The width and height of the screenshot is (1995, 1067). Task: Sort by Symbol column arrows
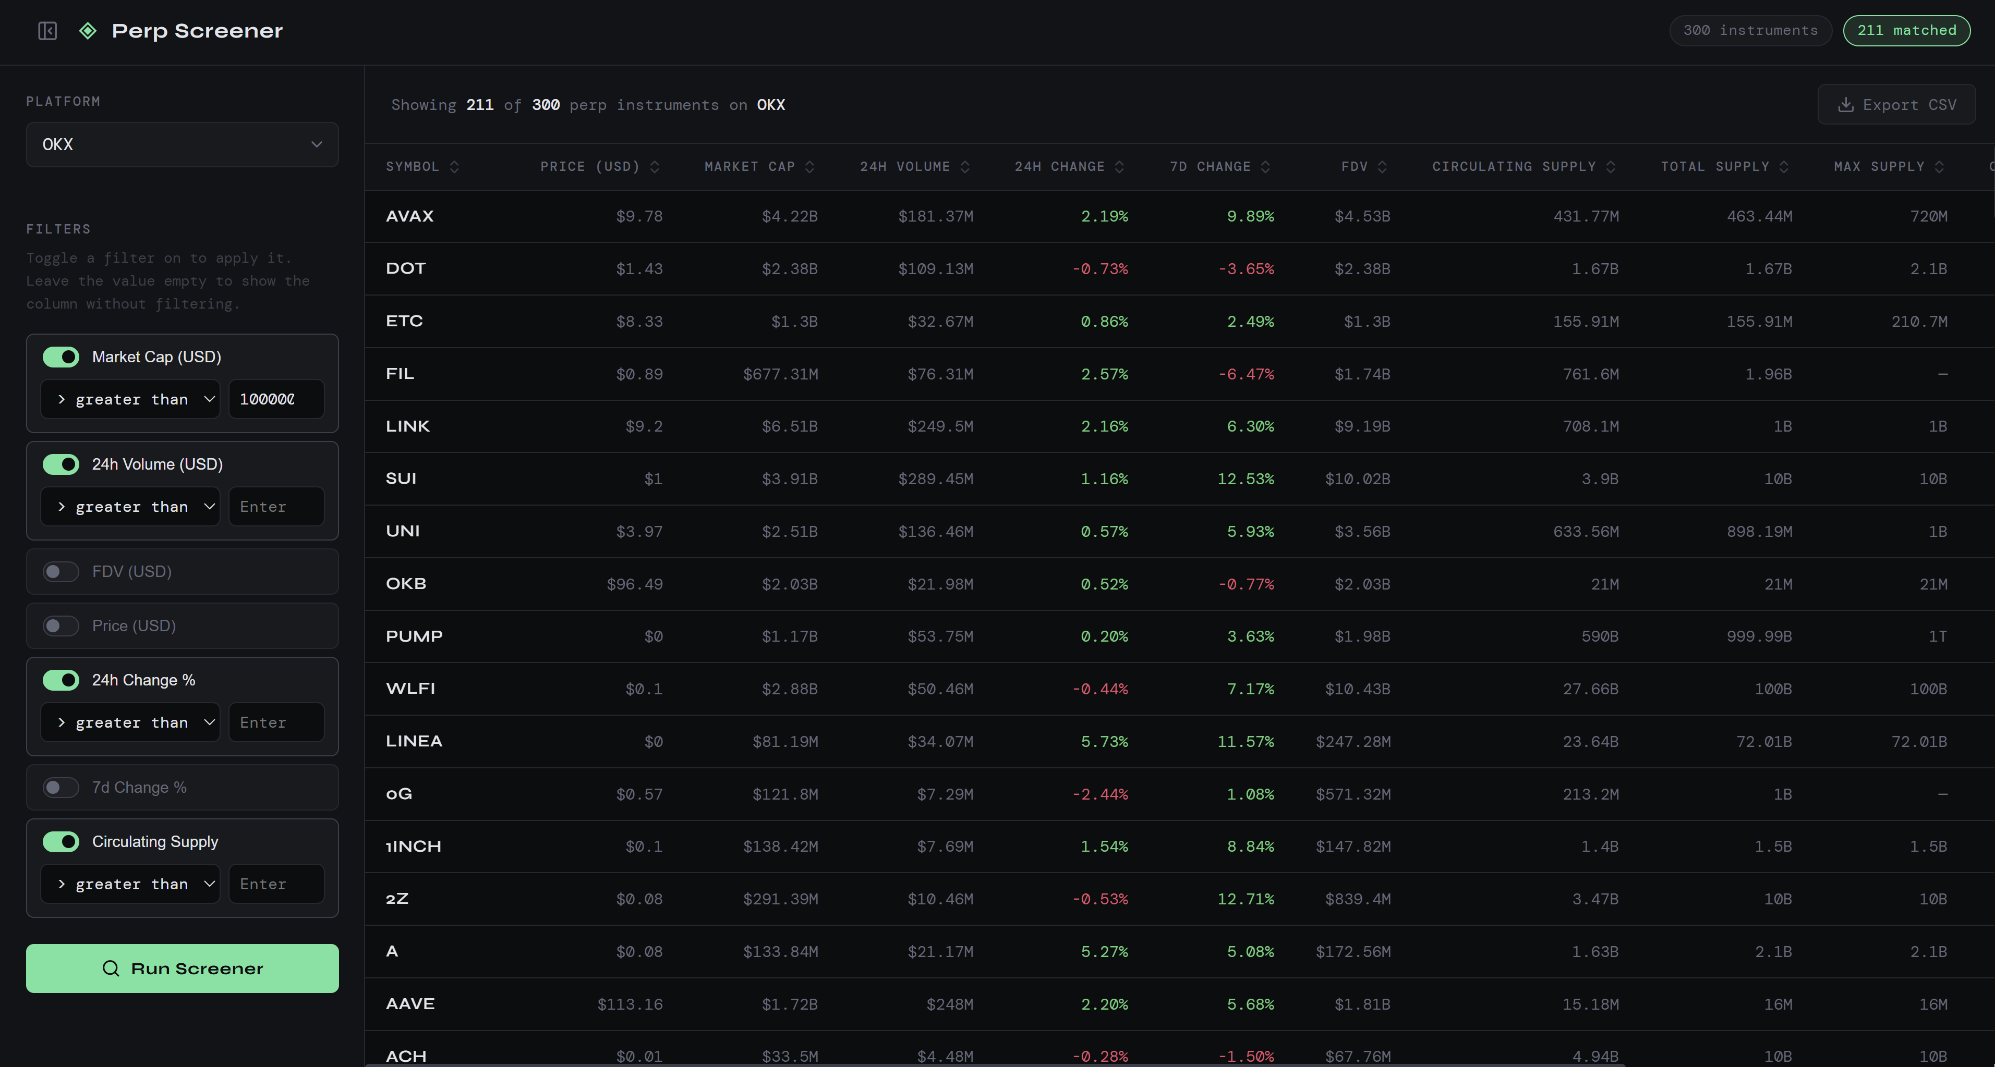[455, 167]
